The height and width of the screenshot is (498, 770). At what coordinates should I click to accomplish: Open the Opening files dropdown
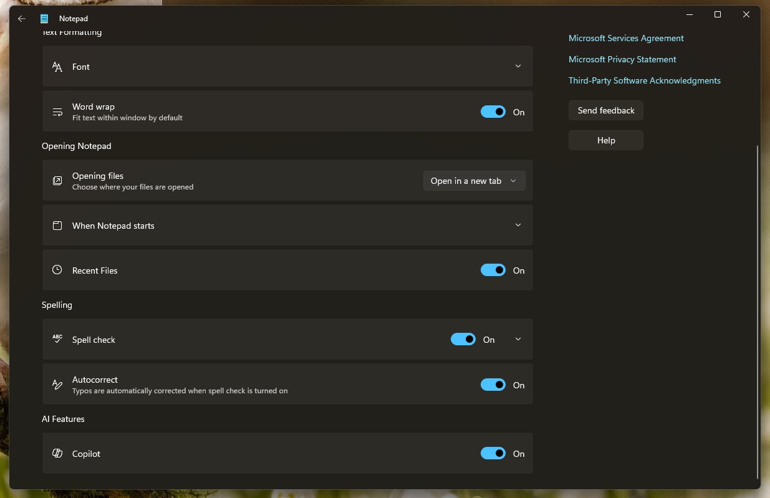(474, 181)
